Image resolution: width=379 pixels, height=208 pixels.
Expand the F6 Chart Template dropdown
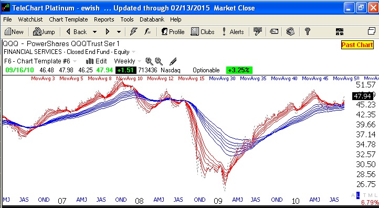pyautogui.click(x=75, y=61)
